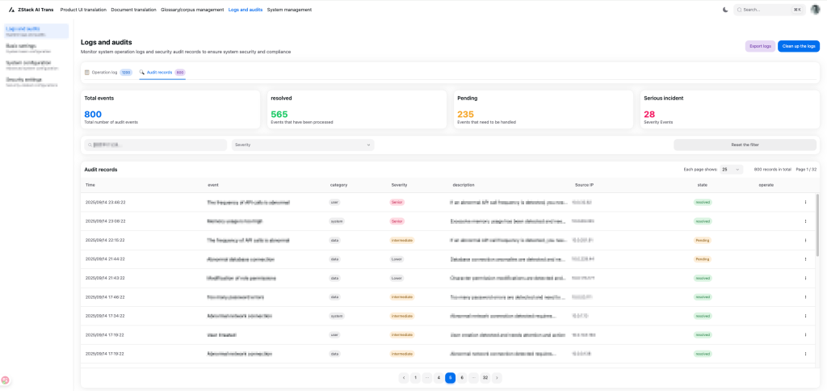Open the user avatar menu
The width and height of the screenshot is (827, 391).
[x=815, y=10]
